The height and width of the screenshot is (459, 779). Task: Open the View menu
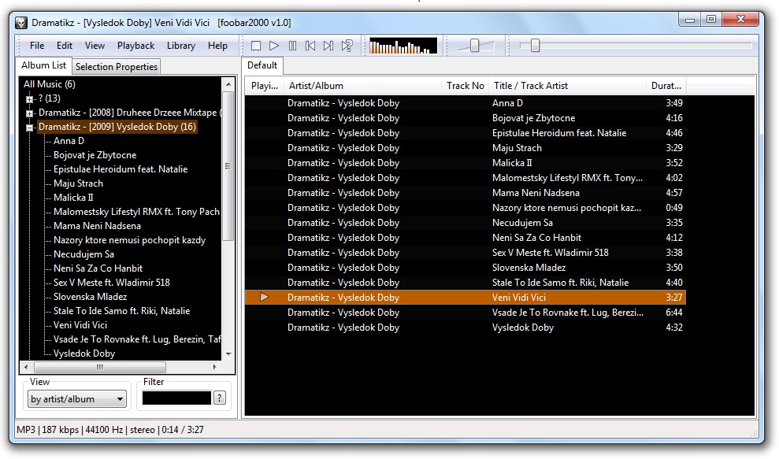click(95, 46)
